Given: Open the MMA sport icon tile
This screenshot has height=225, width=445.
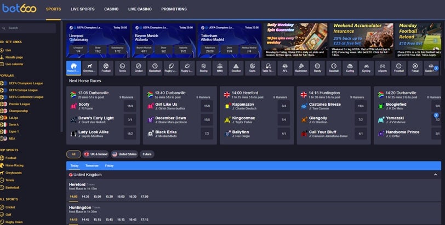Looking at the screenshot, I should click(220, 68).
